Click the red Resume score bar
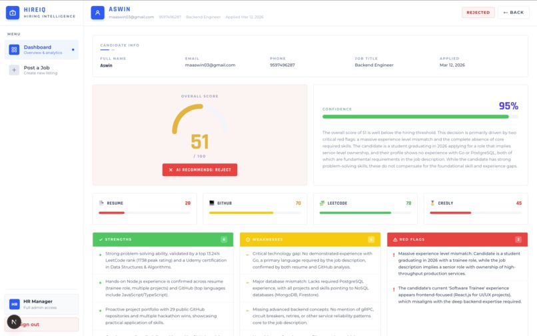The width and height of the screenshot is (537, 336). tap(112, 213)
